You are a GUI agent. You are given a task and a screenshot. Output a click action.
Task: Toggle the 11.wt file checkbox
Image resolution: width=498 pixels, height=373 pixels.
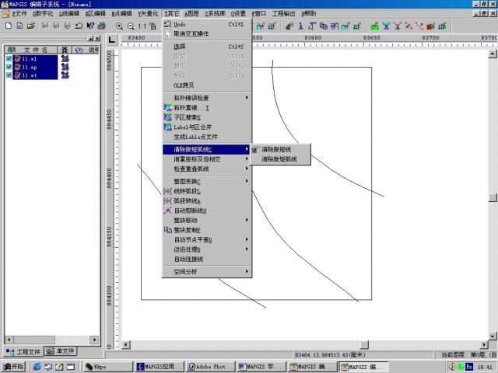pyautogui.click(x=9, y=75)
